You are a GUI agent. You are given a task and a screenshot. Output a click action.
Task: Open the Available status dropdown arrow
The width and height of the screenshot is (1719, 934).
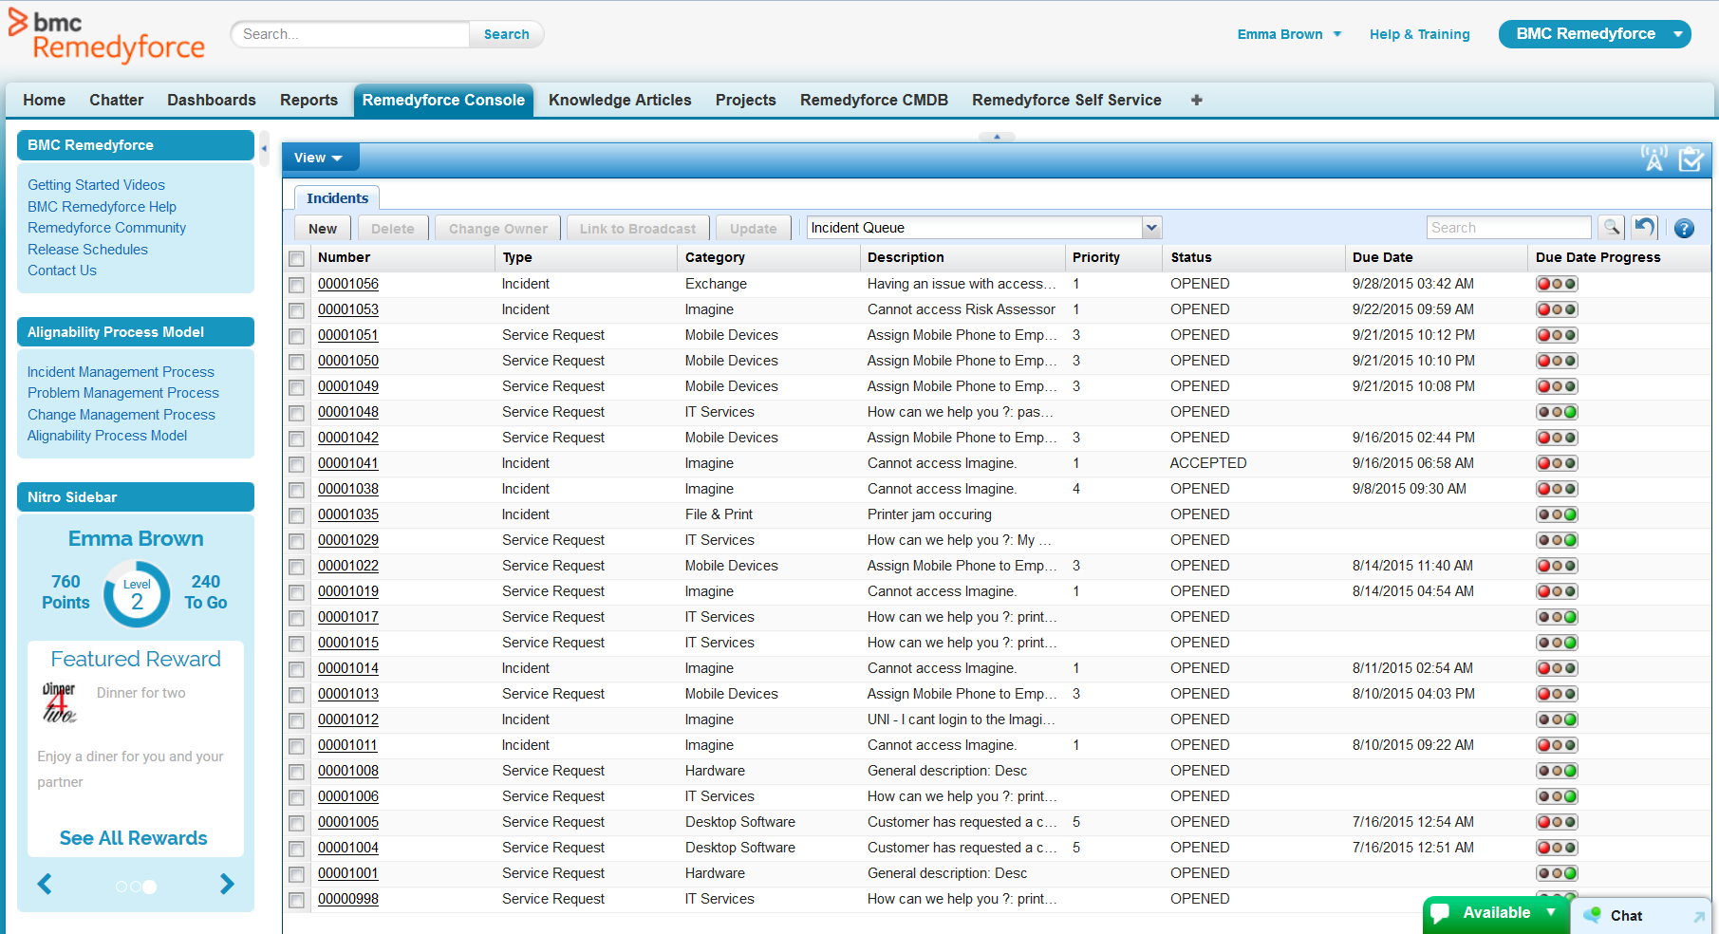click(1551, 912)
